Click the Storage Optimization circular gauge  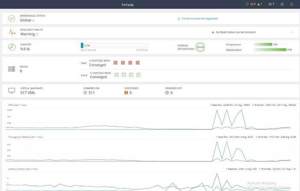pos(200,47)
